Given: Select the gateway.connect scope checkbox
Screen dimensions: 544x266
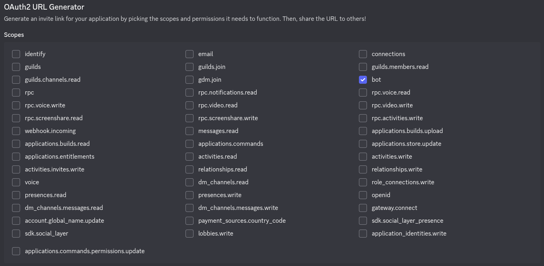Looking at the screenshot, I should point(363,208).
